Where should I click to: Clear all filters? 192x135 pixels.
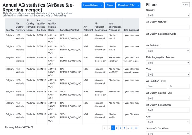tap(186, 5)
